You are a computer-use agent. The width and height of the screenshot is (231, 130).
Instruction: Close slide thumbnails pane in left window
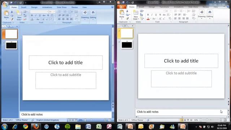[x=17, y=26]
